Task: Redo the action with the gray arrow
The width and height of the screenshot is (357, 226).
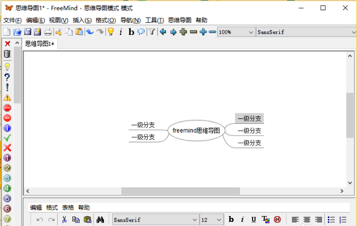Action: [100, 32]
